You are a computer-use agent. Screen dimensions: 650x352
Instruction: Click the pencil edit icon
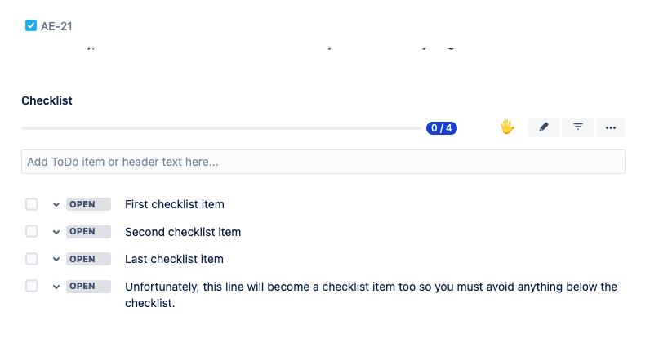[544, 127]
